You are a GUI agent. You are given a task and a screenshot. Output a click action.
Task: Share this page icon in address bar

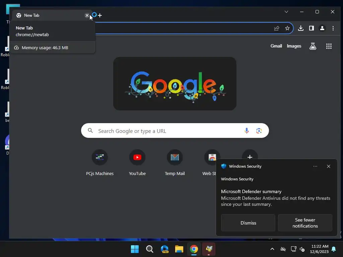(x=276, y=28)
